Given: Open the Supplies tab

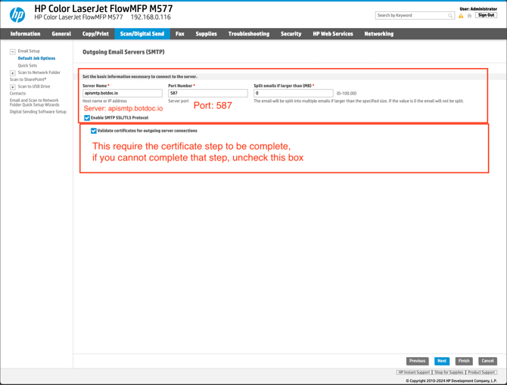Looking at the screenshot, I should point(206,34).
